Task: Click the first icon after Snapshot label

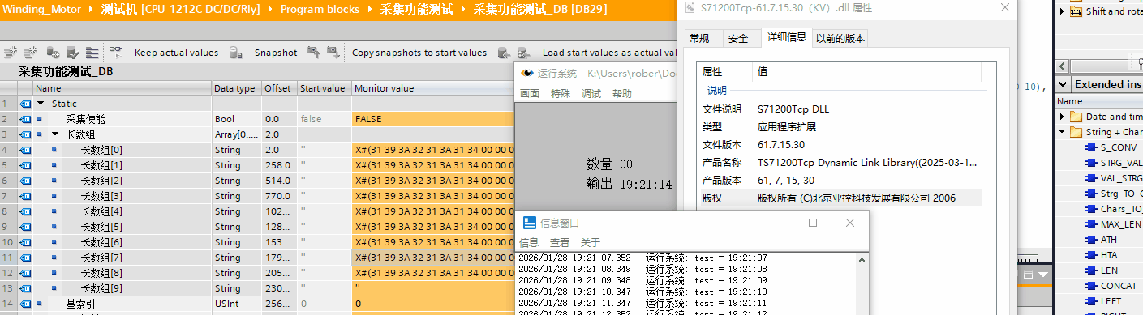Action: click(313, 53)
